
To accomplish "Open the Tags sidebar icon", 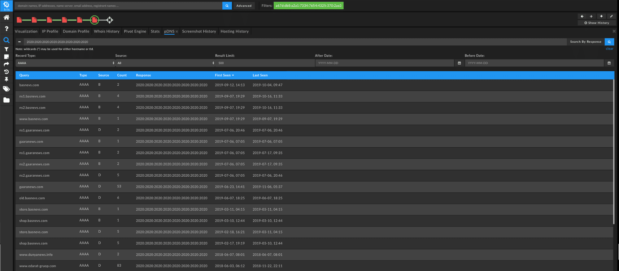I will tap(6, 89).
